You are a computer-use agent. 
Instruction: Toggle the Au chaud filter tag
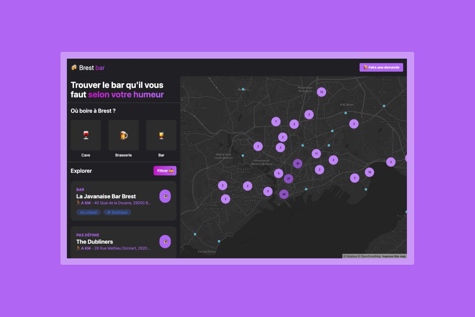point(88,212)
